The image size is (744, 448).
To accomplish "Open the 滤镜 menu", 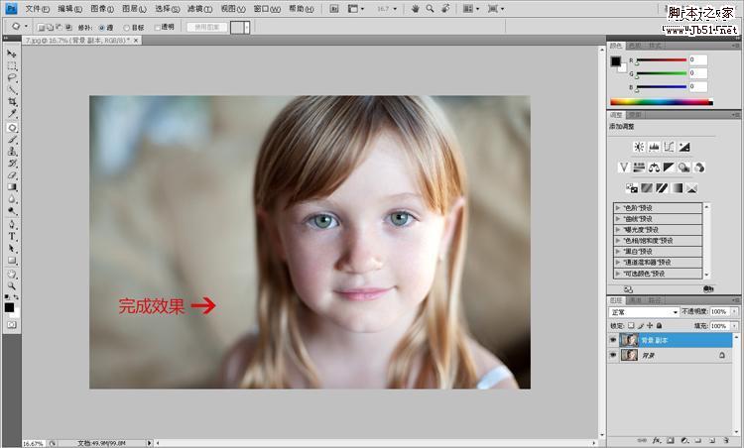I will (x=199, y=9).
